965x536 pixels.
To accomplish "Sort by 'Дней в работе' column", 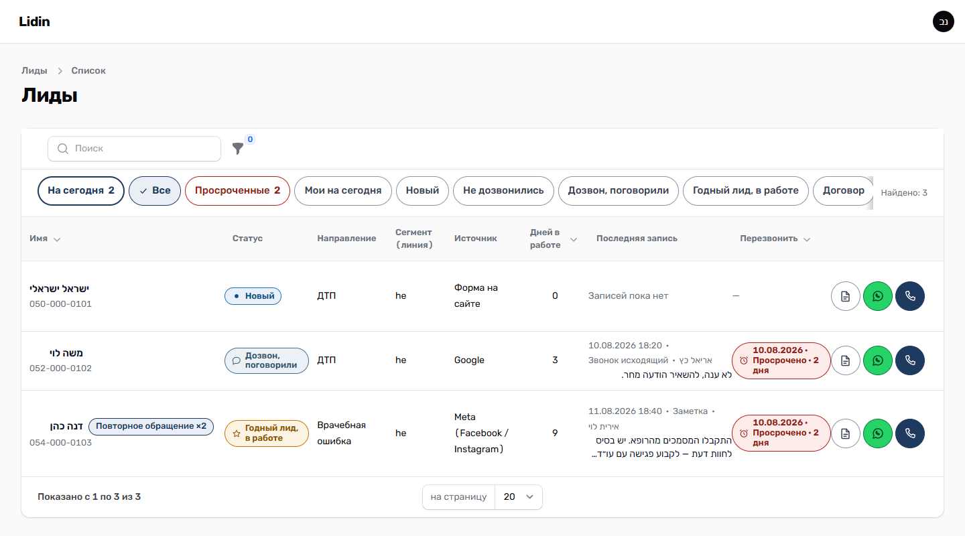I will (553, 239).
